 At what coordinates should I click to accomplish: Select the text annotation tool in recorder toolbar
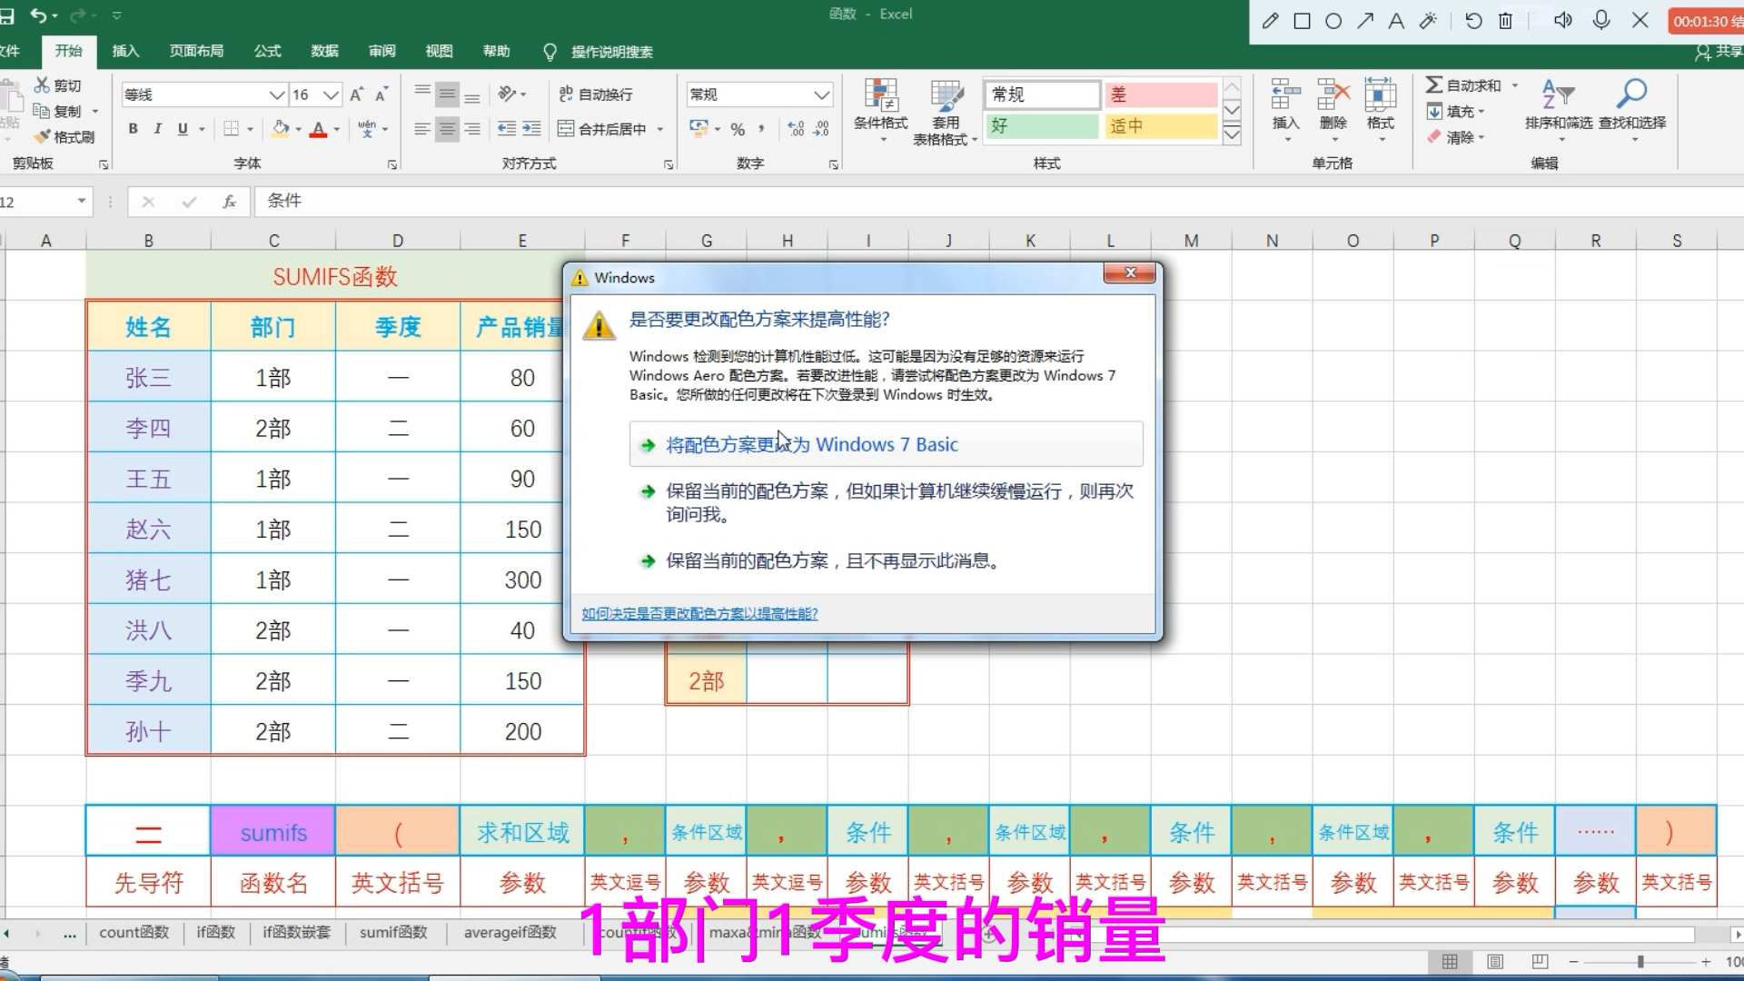(x=1396, y=21)
